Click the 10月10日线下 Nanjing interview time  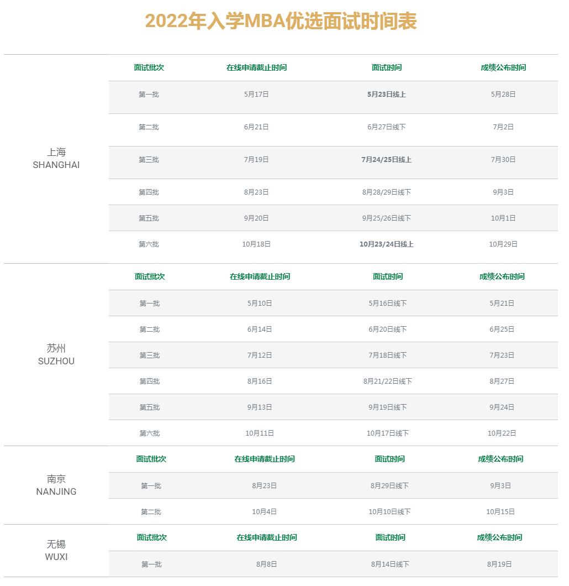point(389,512)
